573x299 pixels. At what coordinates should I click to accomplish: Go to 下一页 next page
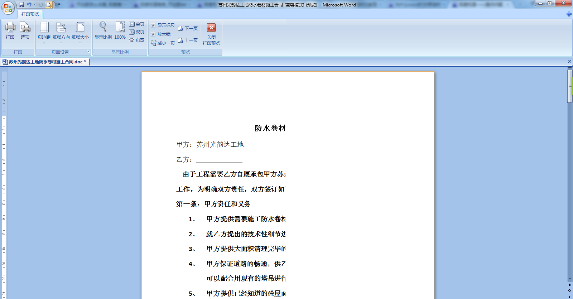point(188,28)
